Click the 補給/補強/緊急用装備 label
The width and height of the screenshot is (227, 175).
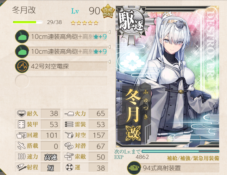click(x=193, y=158)
